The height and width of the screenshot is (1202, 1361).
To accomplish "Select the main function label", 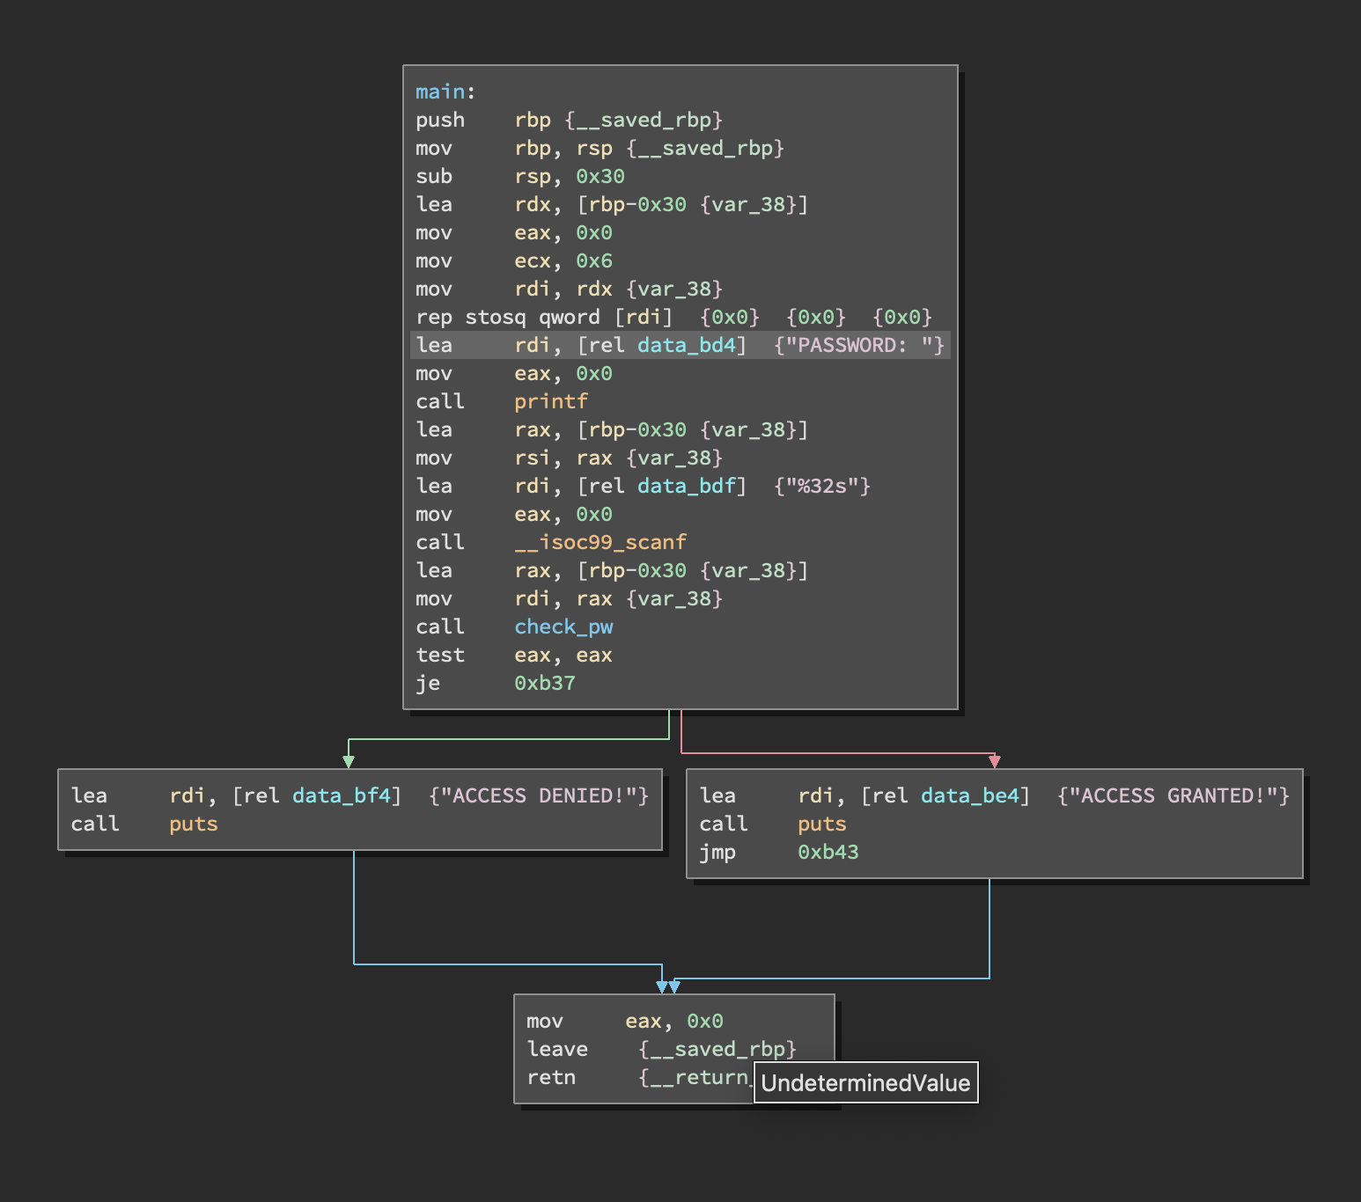I will coord(440,92).
